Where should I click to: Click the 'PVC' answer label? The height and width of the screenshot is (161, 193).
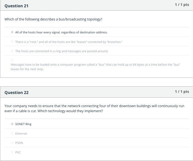click(18, 152)
